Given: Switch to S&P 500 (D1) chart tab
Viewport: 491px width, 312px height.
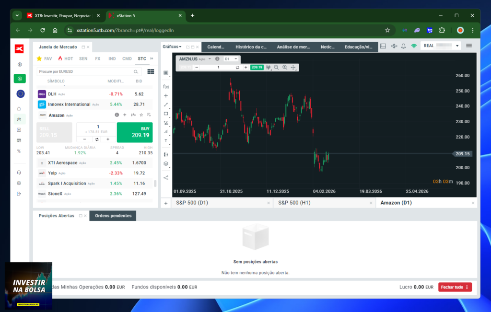Looking at the screenshot, I should 222,203.
